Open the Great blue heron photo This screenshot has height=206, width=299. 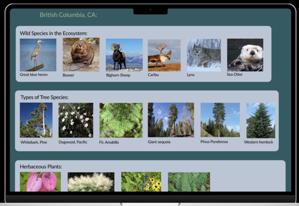(x=38, y=55)
